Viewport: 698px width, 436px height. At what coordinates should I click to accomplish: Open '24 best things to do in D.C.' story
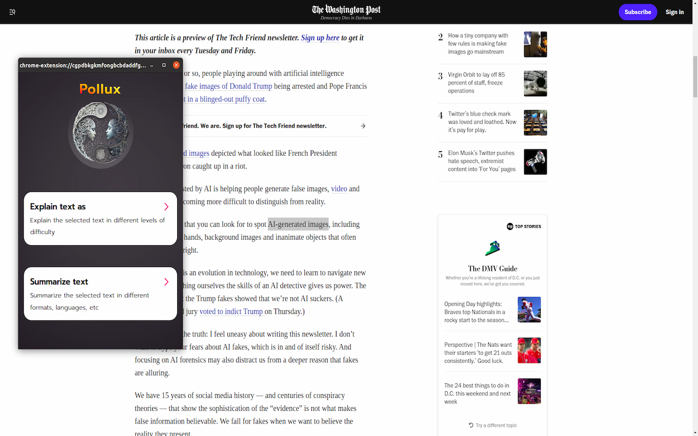pyautogui.click(x=478, y=393)
